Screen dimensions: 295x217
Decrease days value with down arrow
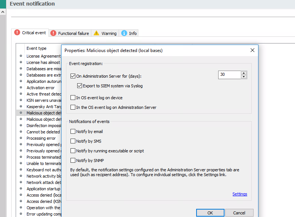pos(244,77)
